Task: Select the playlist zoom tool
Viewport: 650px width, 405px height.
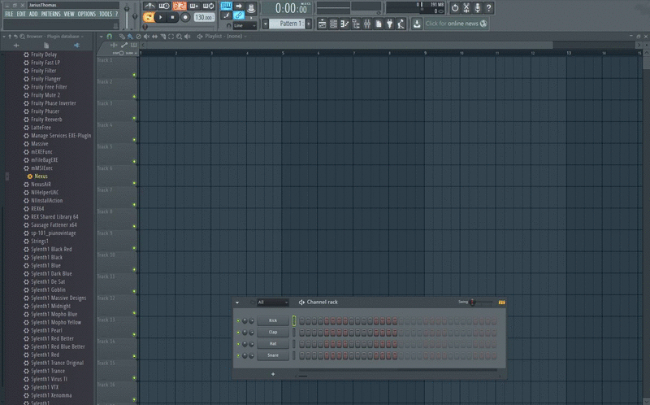Action: pyautogui.click(x=179, y=37)
